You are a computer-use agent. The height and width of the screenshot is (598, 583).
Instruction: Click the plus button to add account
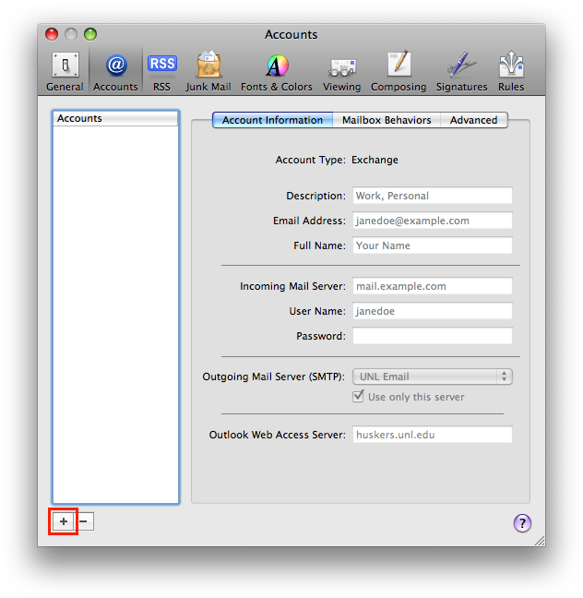pos(63,521)
